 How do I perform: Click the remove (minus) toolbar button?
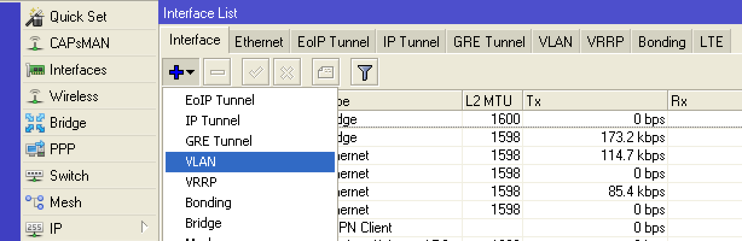coord(217,73)
